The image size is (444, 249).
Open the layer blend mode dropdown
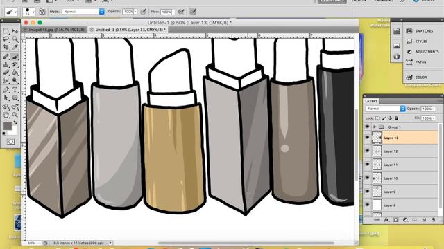[386, 109]
